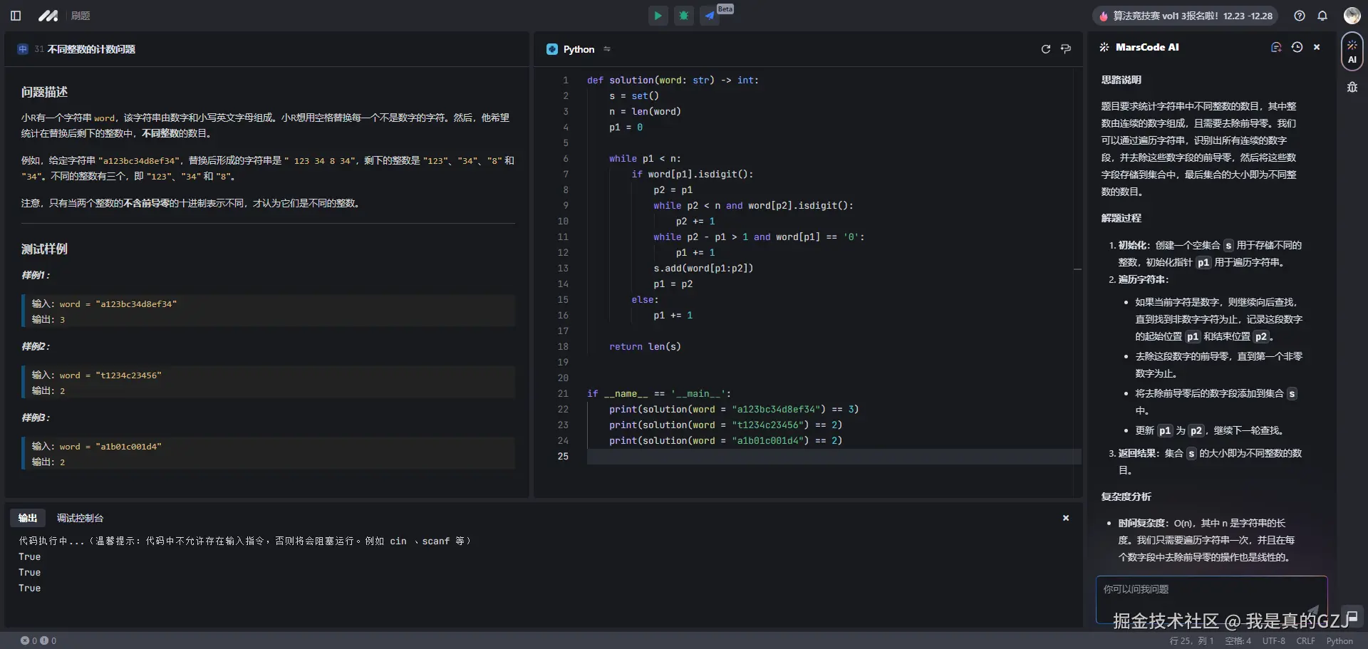
Task: Start a new chat in MarsCode AI
Action: click(x=1276, y=47)
